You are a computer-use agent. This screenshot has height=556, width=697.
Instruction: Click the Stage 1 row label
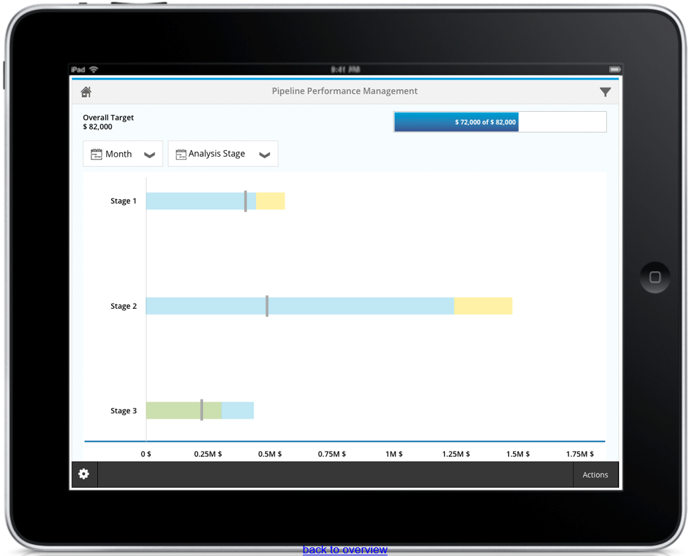(124, 201)
